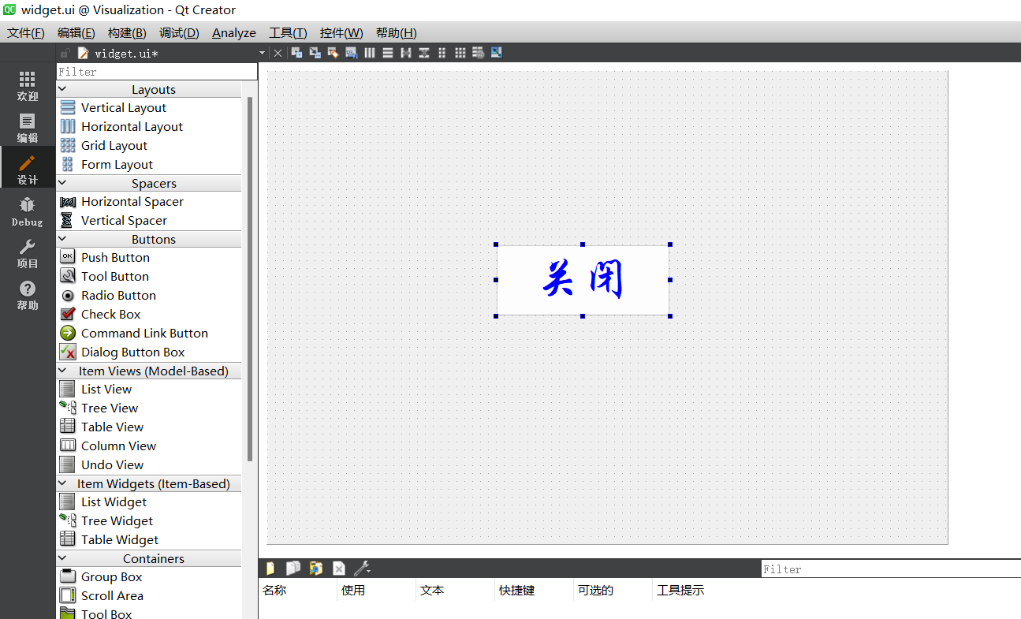The height and width of the screenshot is (619, 1021).
Task: Collapse the Containers category
Action: (x=62, y=558)
